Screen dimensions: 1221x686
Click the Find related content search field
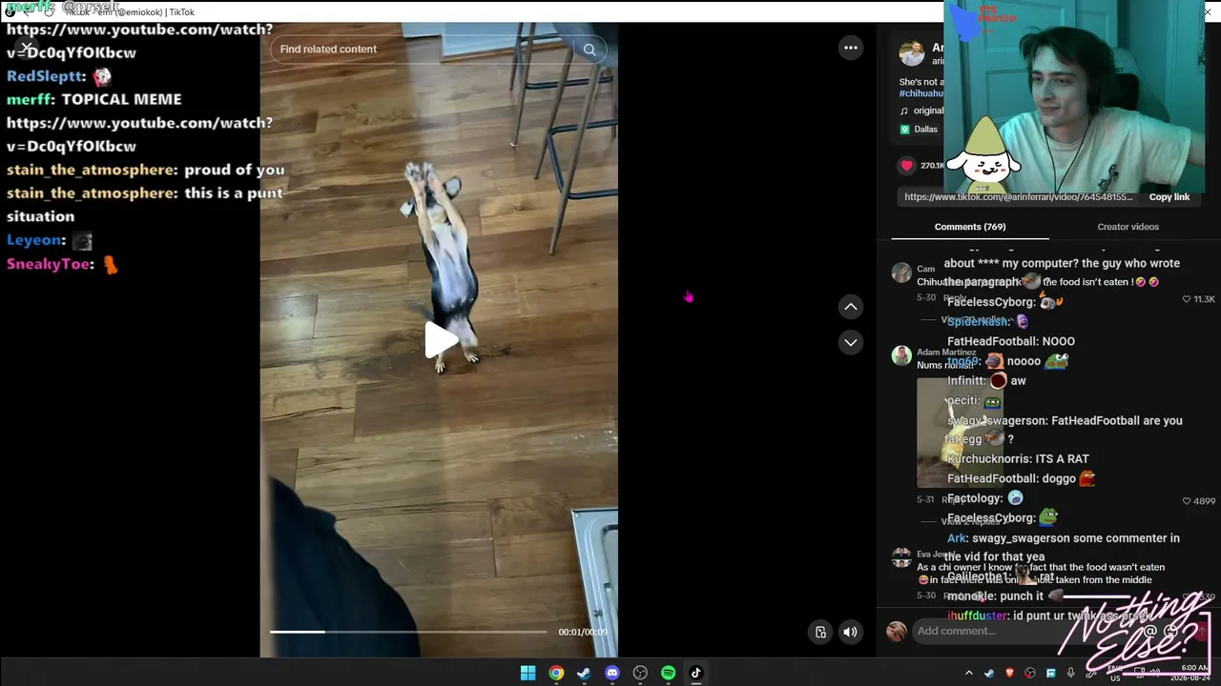(x=439, y=50)
